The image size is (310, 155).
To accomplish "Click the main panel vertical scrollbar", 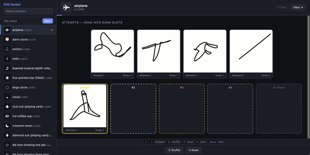I will tap(309, 77).
